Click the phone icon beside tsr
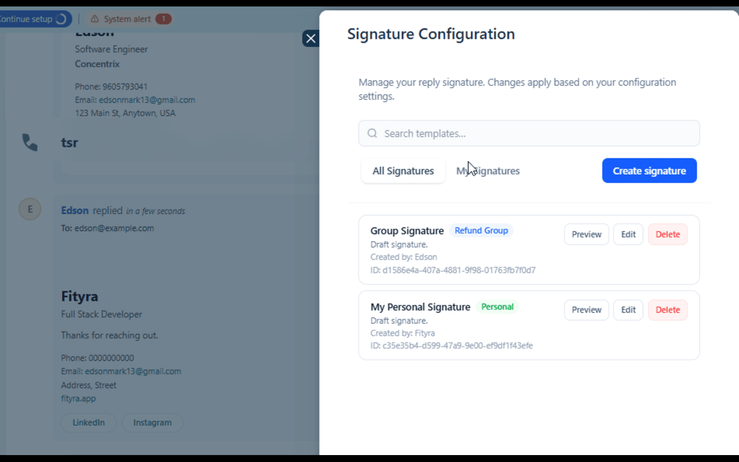The image size is (739, 462). coord(30,142)
